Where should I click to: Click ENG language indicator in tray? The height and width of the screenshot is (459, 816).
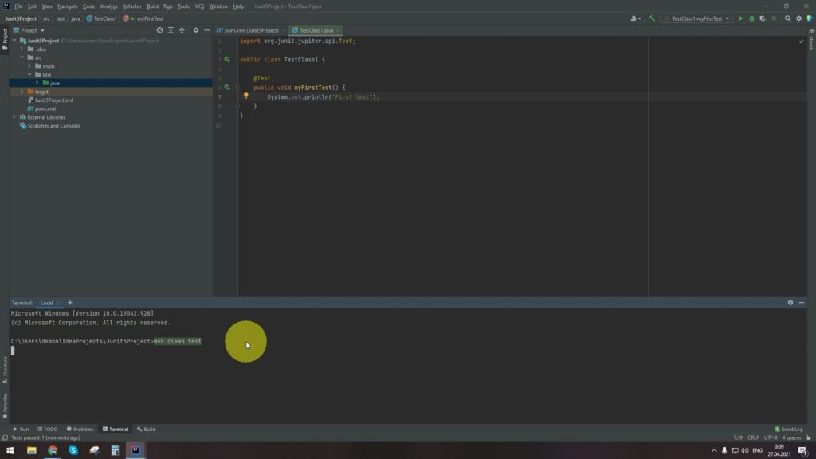(x=757, y=450)
